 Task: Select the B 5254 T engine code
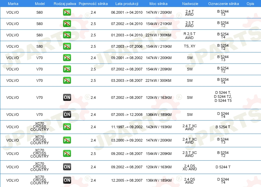[223, 127]
